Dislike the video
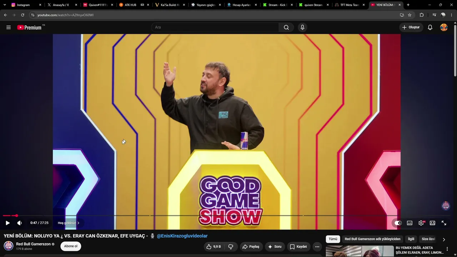 pos(231,247)
